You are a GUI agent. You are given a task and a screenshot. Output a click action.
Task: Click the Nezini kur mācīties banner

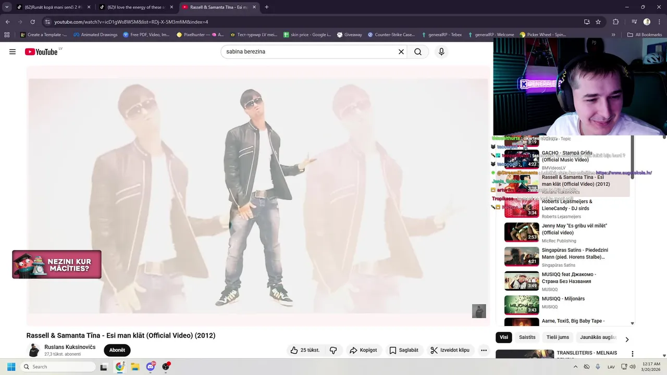coord(57,265)
